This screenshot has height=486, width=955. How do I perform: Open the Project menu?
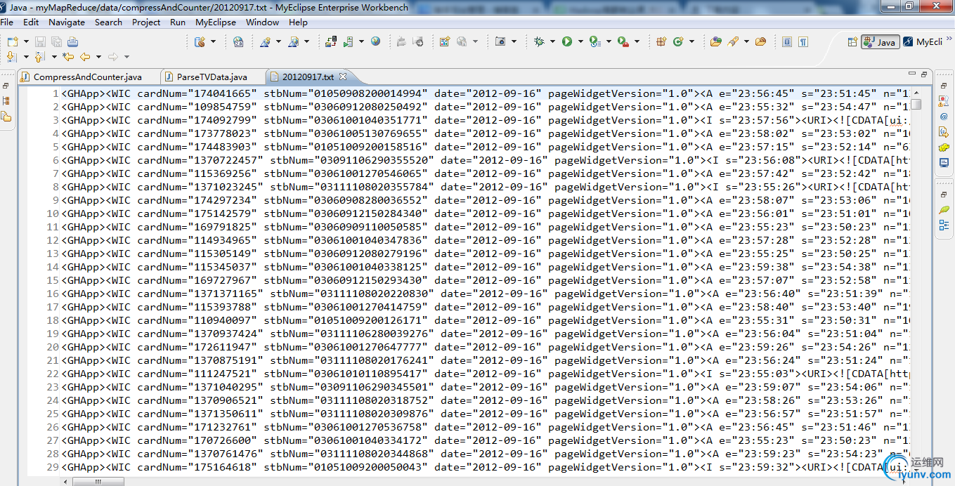pos(146,22)
